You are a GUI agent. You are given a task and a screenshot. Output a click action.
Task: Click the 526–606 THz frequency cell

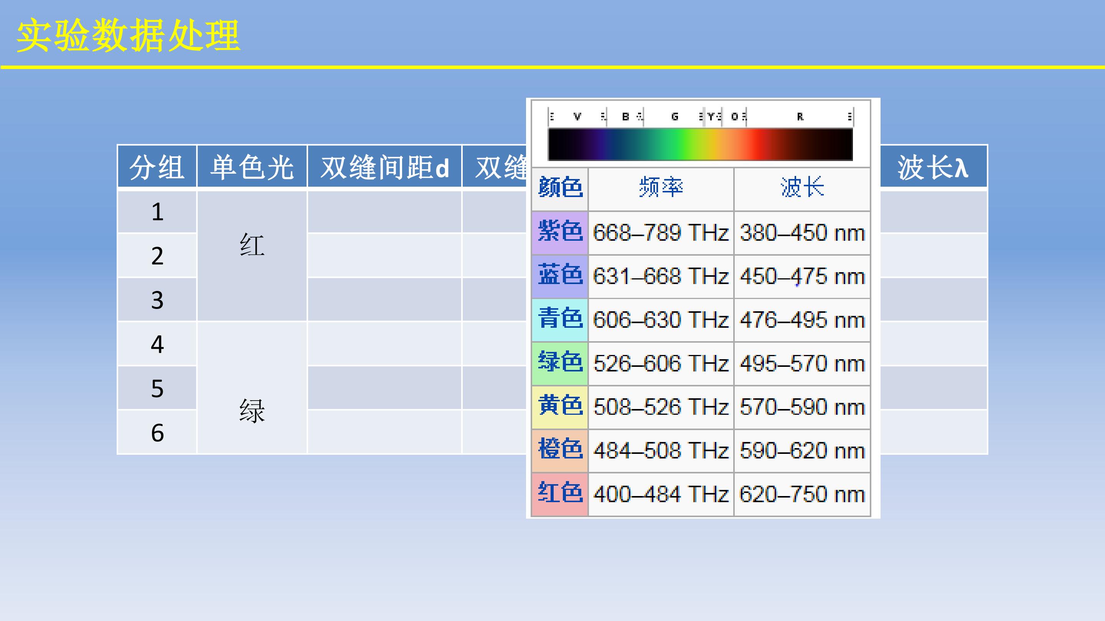(x=661, y=364)
